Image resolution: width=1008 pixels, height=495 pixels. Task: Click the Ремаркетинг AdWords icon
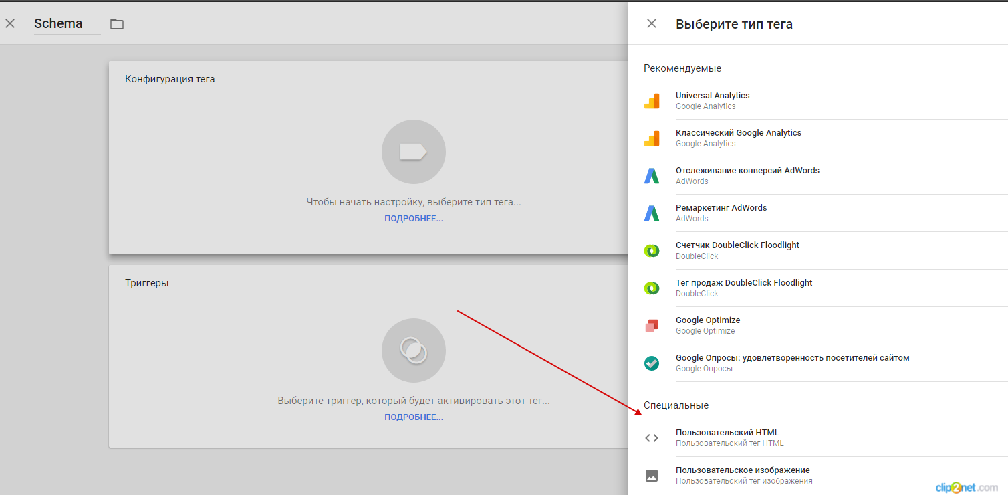click(x=652, y=213)
